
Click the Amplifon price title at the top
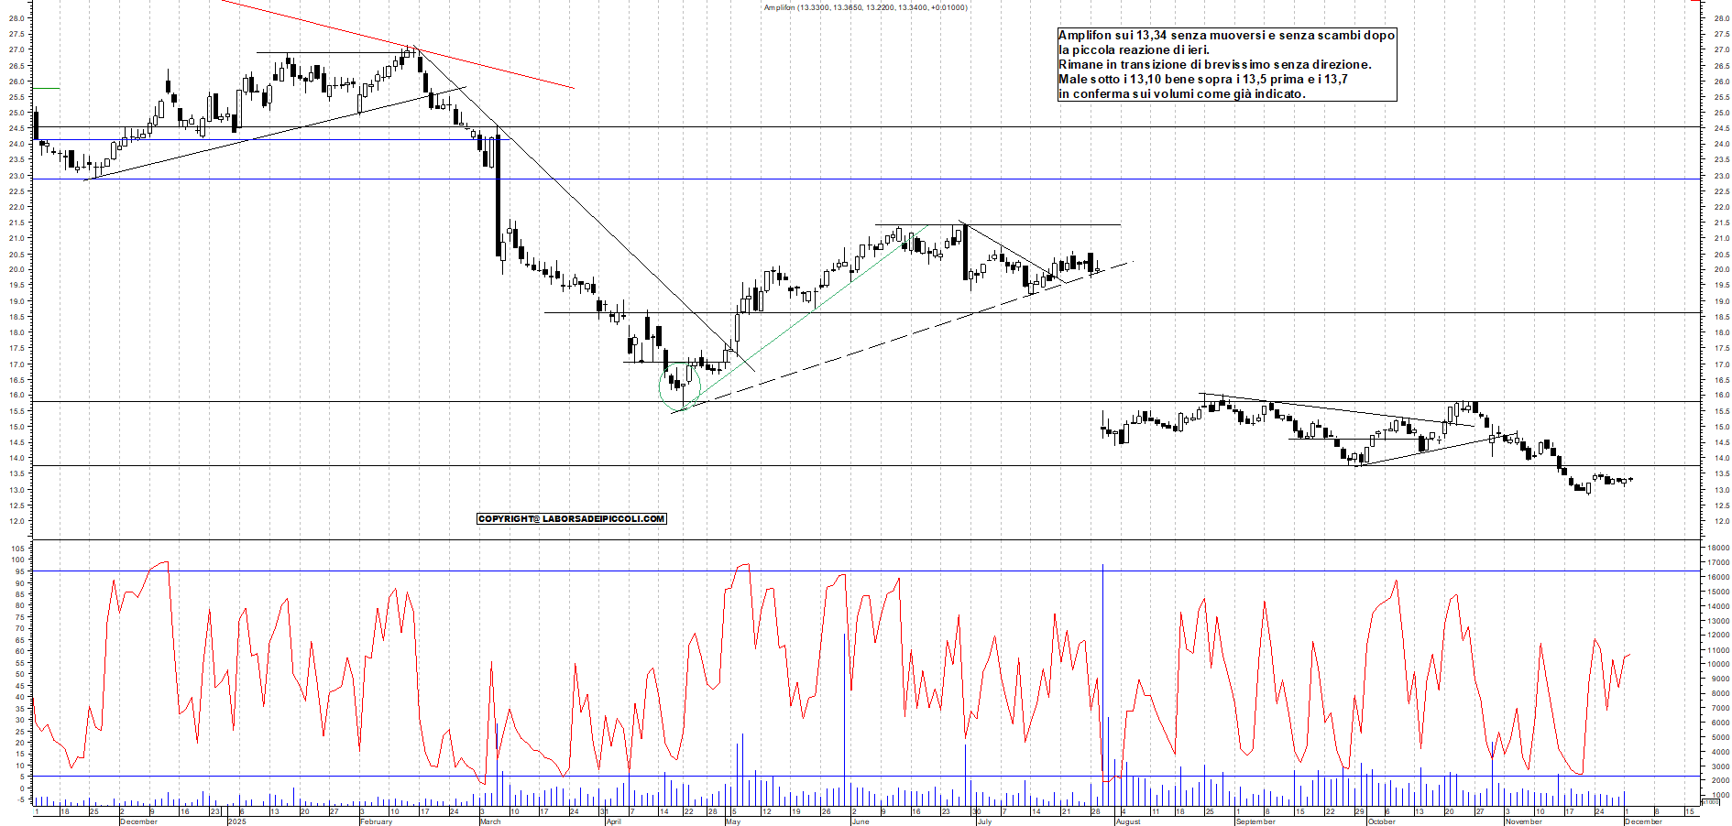tap(866, 6)
